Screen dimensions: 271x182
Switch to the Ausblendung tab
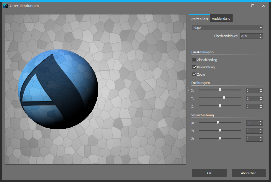click(221, 19)
